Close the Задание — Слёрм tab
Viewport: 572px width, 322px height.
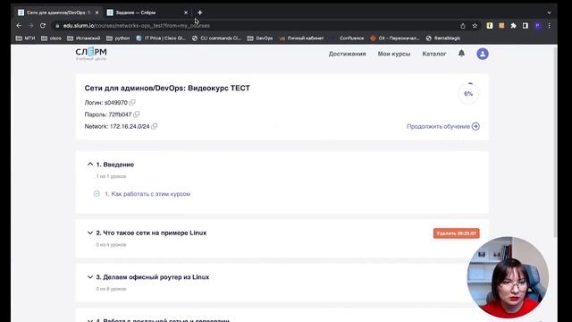[186, 13]
